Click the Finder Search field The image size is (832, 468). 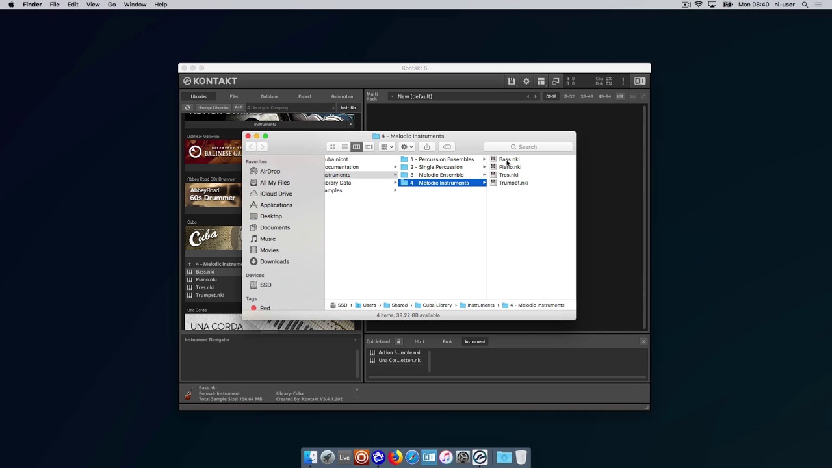click(528, 147)
